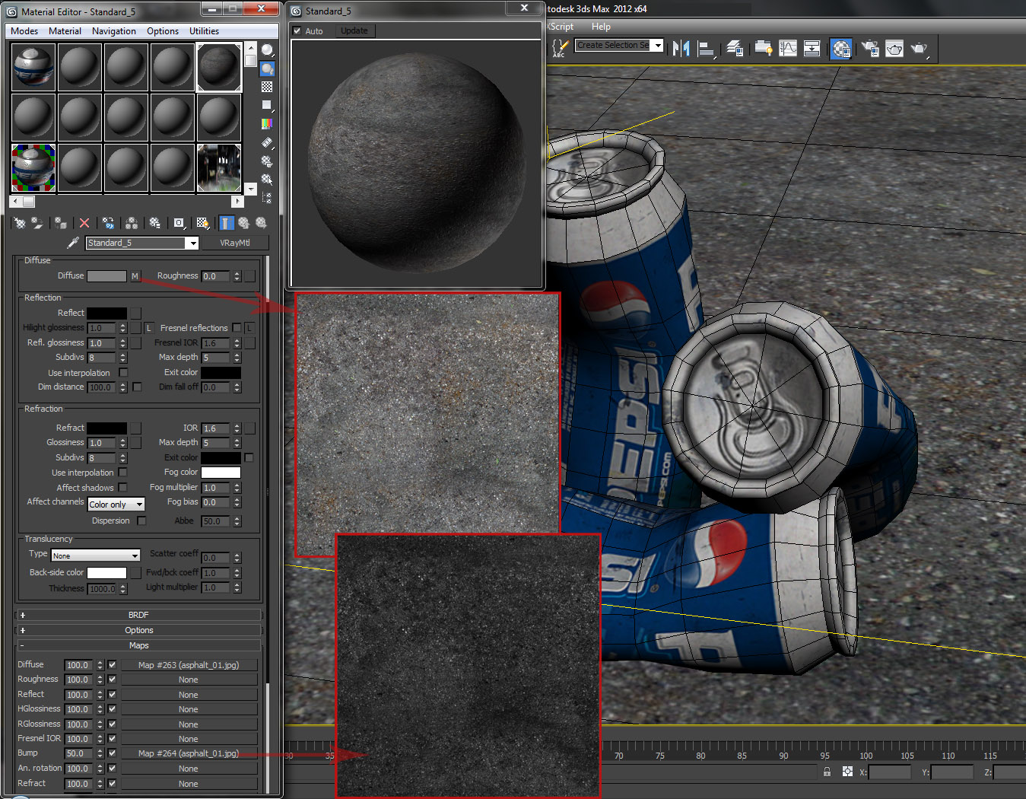Image resolution: width=1026 pixels, height=799 pixels.
Task: Collapse the Maps rollout
Action: 138,645
